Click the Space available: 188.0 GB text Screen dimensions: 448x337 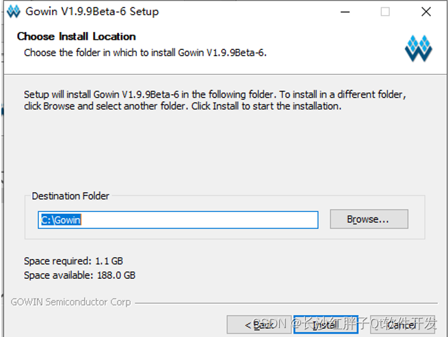click(x=80, y=275)
